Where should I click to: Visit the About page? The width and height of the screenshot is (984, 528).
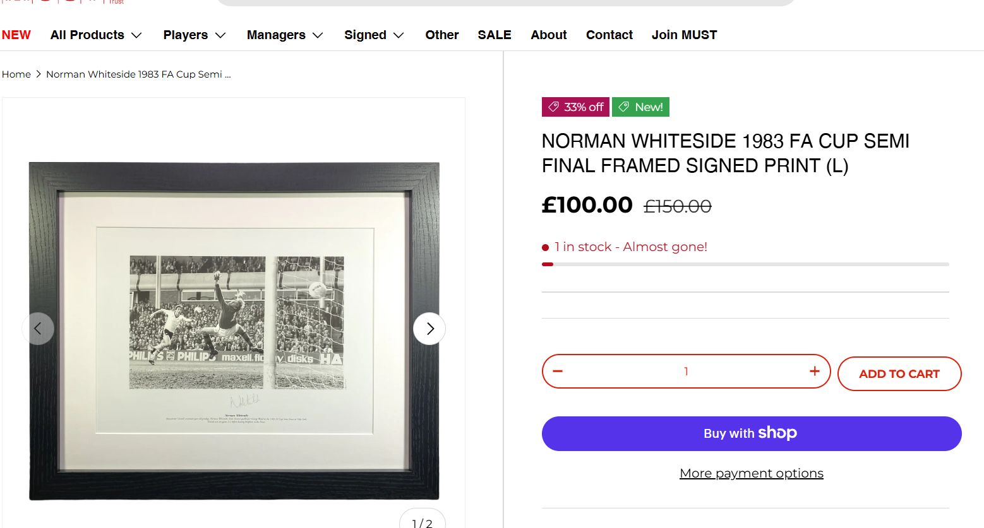(x=549, y=35)
